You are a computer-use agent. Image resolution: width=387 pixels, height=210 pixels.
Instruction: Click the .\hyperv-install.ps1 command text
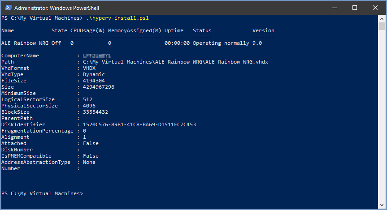tap(117, 18)
